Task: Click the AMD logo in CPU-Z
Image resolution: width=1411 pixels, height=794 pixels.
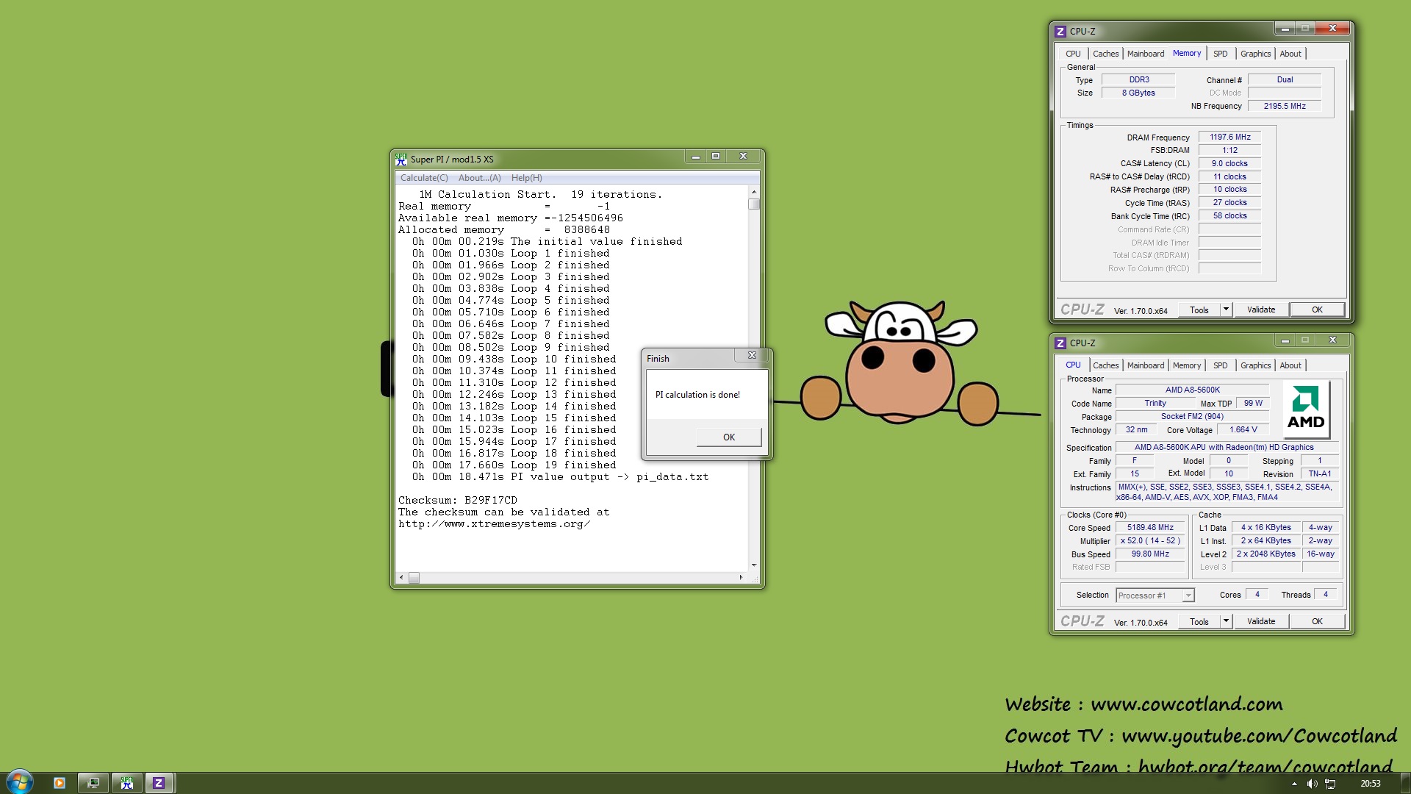Action: tap(1305, 409)
